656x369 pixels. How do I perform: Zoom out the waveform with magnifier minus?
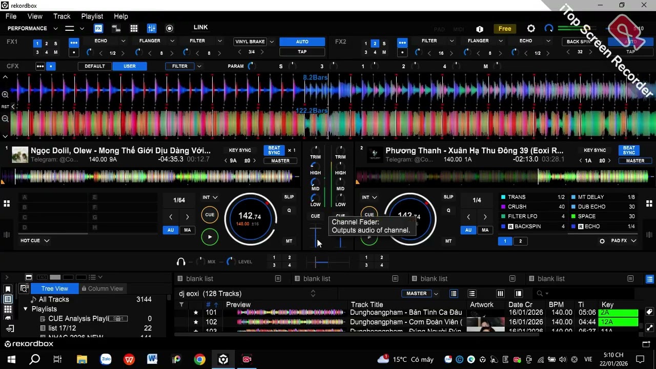tap(5, 119)
